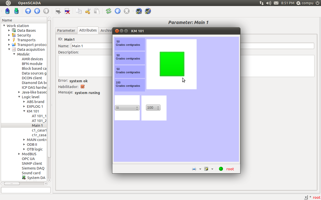
Task: Select the Attributes tab
Action: pyautogui.click(x=88, y=30)
